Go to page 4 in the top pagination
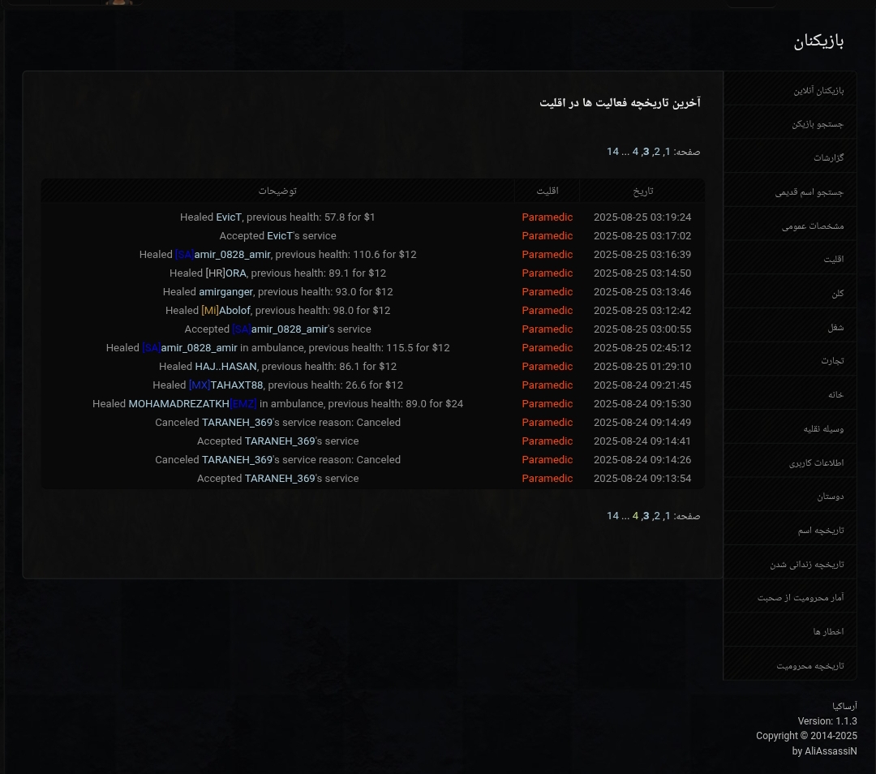876x774 pixels. (x=635, y=152)
